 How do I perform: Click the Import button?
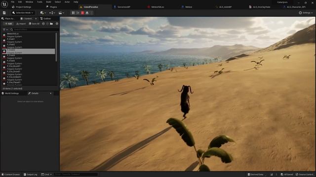pos(21,24)
